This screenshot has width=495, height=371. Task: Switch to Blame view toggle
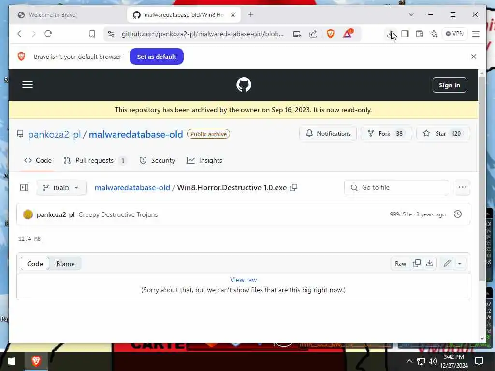click(x=65, y=264)
